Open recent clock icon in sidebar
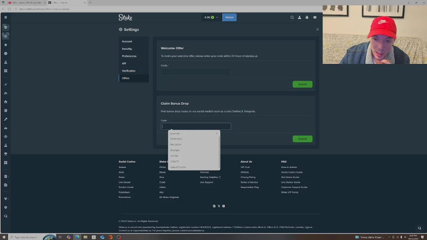427x240 pixels. (x=6, y=53)
